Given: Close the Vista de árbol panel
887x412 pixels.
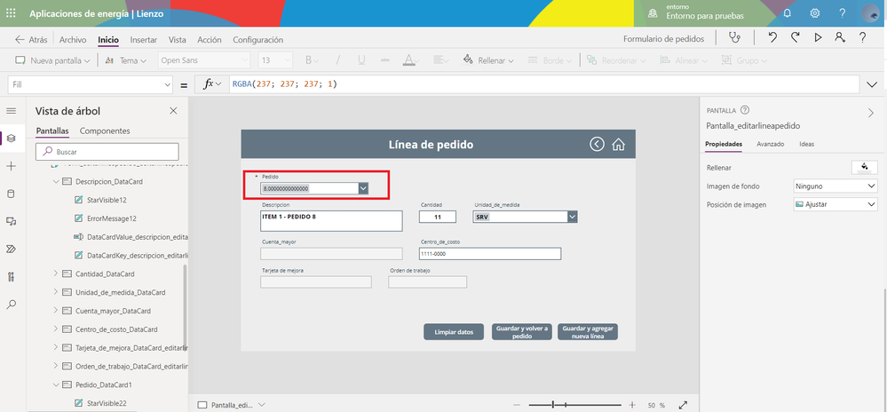Looking at the screenshot, I should tap(174, 111).
